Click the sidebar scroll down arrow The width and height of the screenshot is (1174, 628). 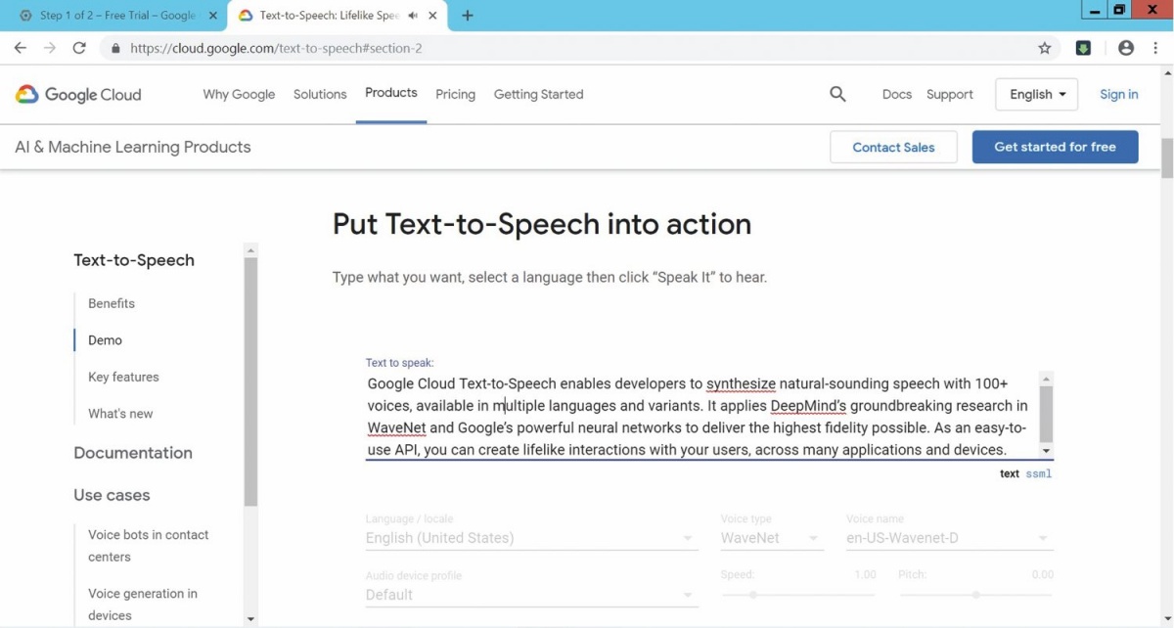[250, 618]
